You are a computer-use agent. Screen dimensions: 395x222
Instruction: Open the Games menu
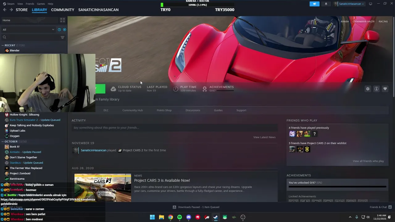[x=41, y=4]
